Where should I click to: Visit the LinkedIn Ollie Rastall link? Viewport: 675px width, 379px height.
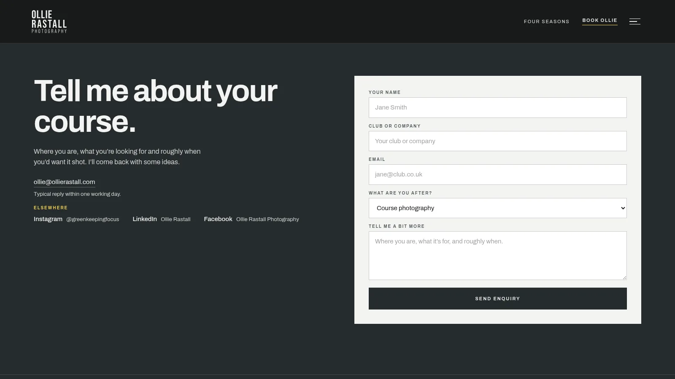tap(162, 219)
